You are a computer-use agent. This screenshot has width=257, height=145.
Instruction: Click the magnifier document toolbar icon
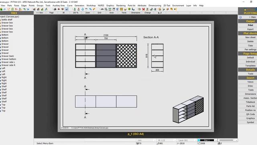pos(106,9)
